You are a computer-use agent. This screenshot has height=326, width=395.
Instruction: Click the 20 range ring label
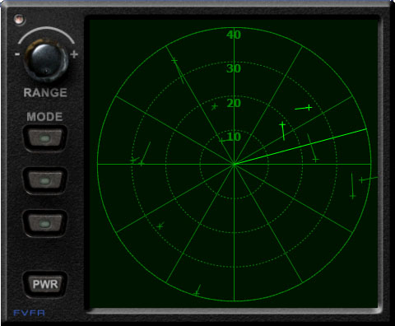(x=234, y=103)
